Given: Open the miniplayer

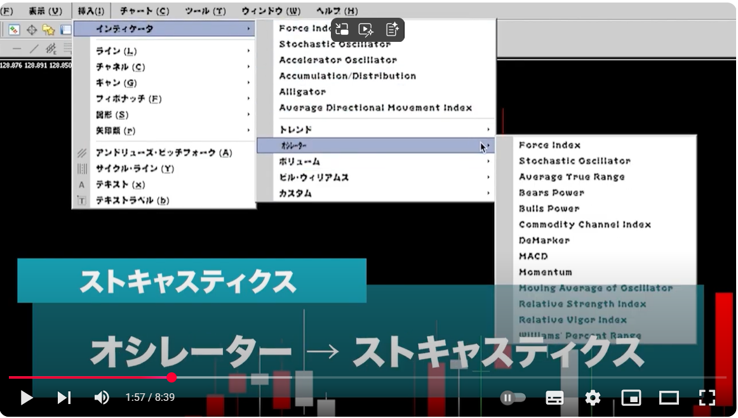Looking at the screenshot, I should pos(631,398).
